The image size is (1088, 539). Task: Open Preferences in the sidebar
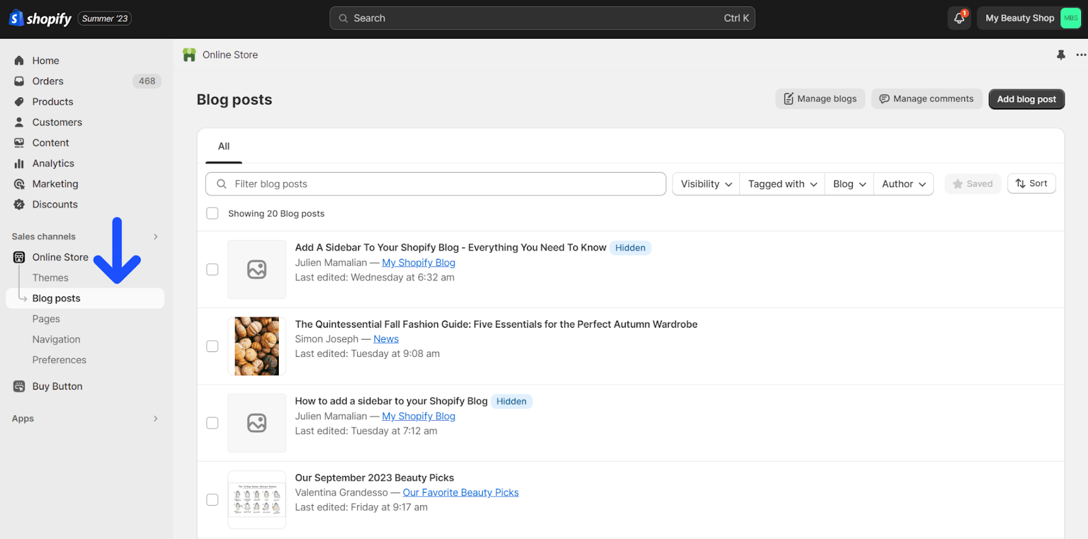point(59,360)
